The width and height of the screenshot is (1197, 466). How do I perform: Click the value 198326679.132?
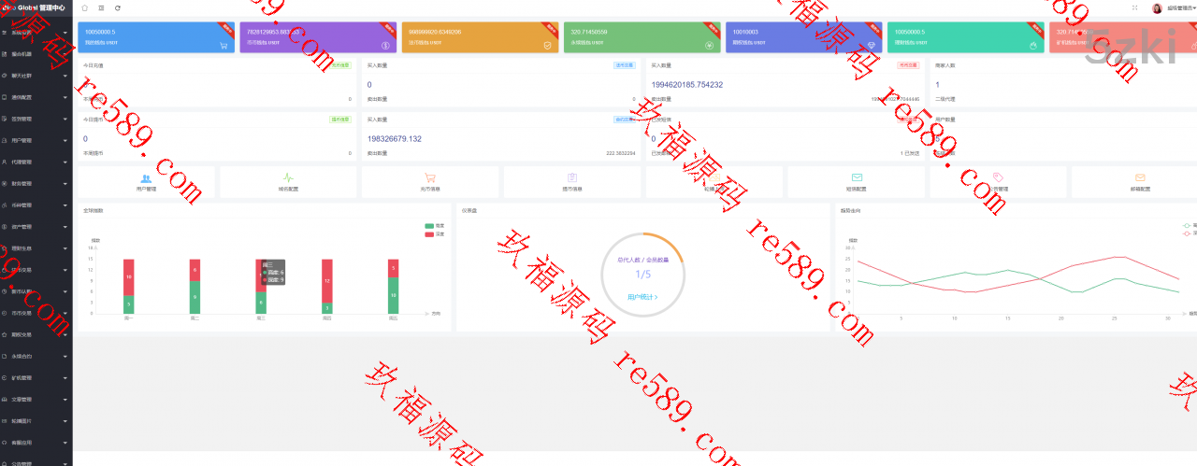395,139
